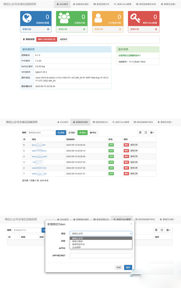Click 登录记录 for domain ID 5
Screen dimensions: 181x288
point(134,151)
